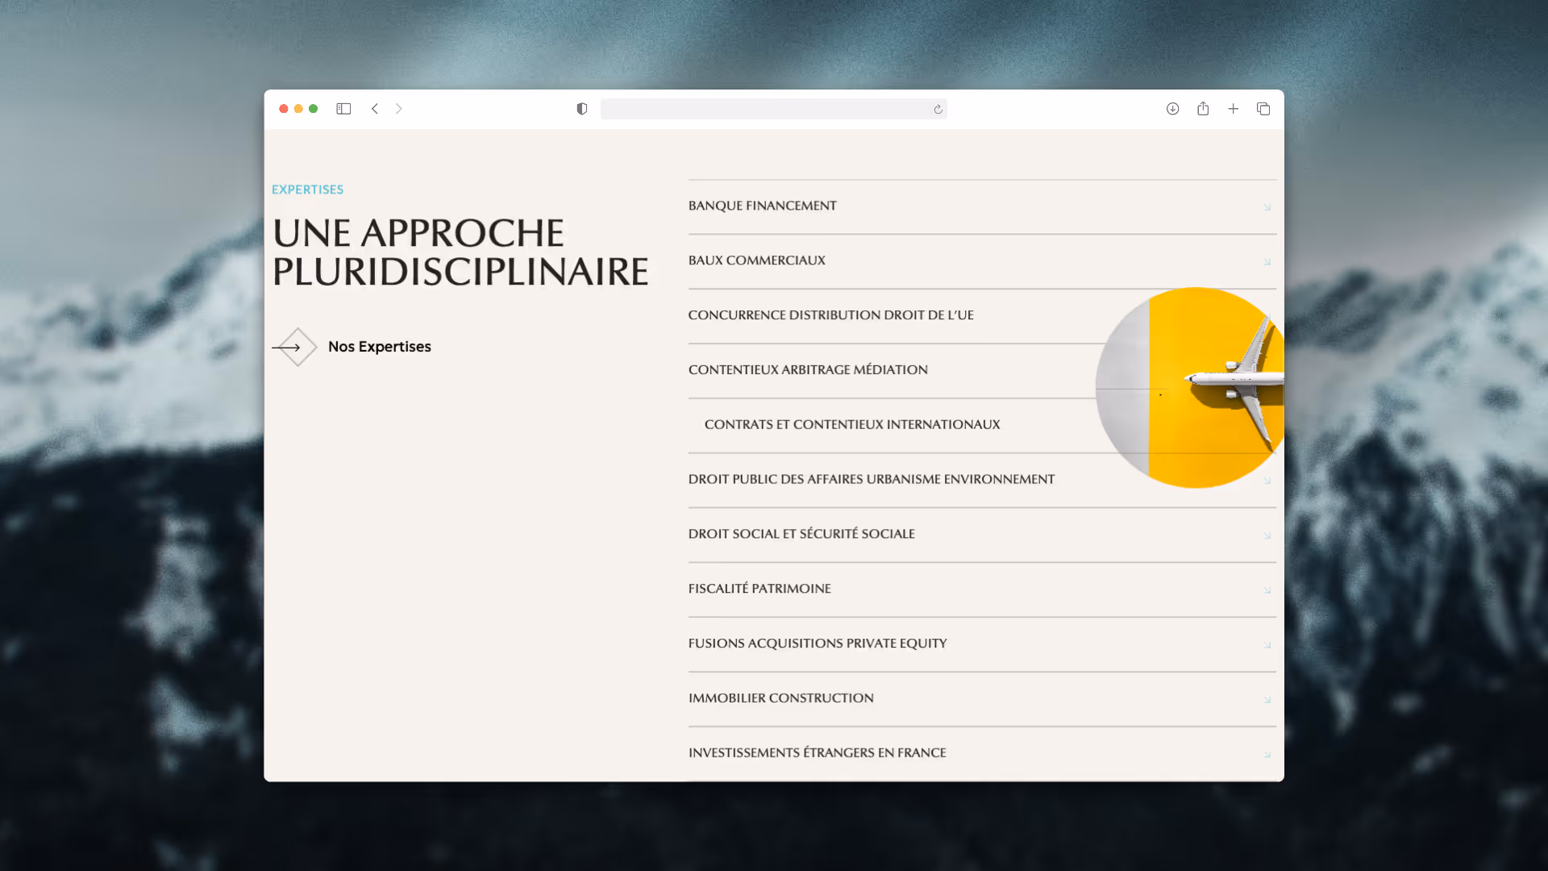Click arrow icon on DROIT SOCIAL row

[x=1267, y=536]
